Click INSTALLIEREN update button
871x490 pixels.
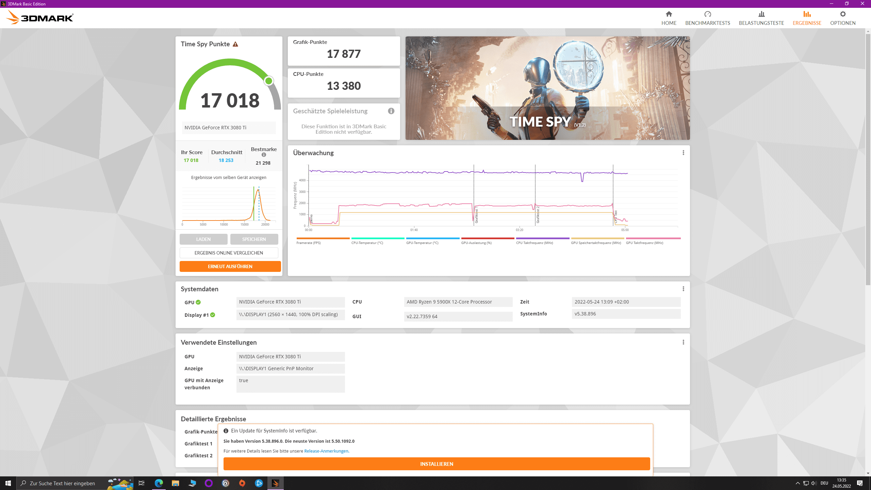437,464
